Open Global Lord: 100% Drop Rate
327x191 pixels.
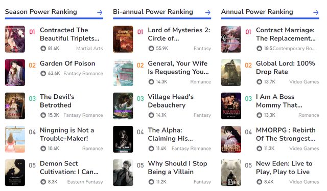286,68
